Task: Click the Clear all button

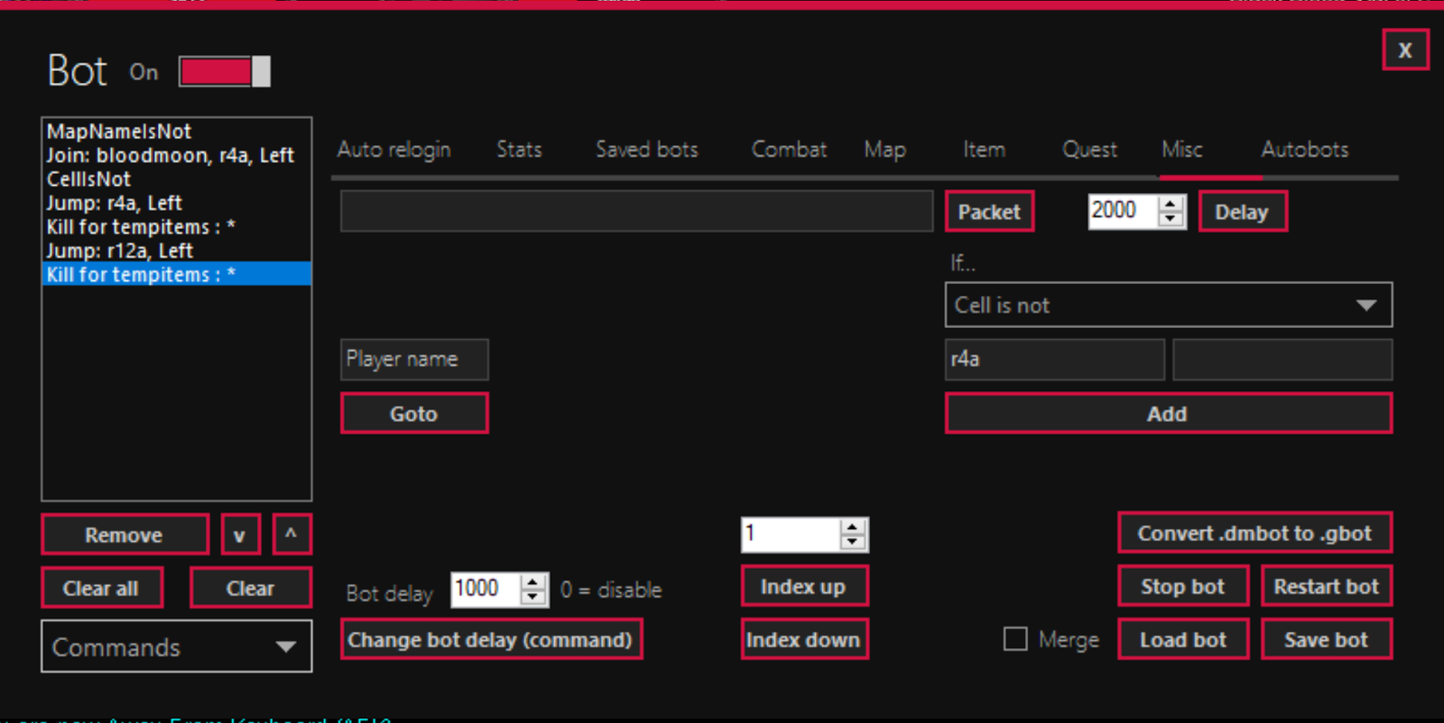Action: pyautogui.click(x=101, y=588)
